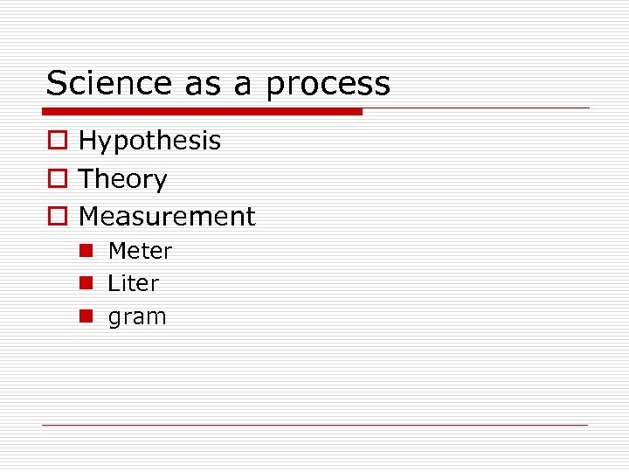Viewport: 629px width, 472px height.
Task: Click the gram sub-bullet text
Action: coord(136,317)
